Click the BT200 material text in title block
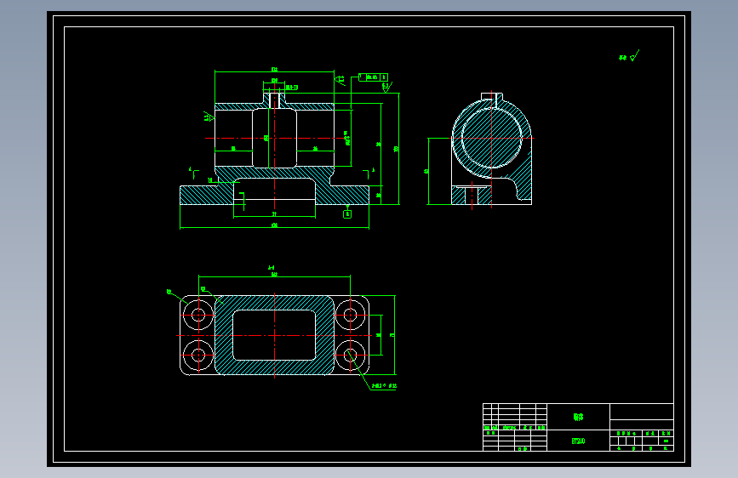The width and height of the screenshot is (738, 478). tap(579, 441)
